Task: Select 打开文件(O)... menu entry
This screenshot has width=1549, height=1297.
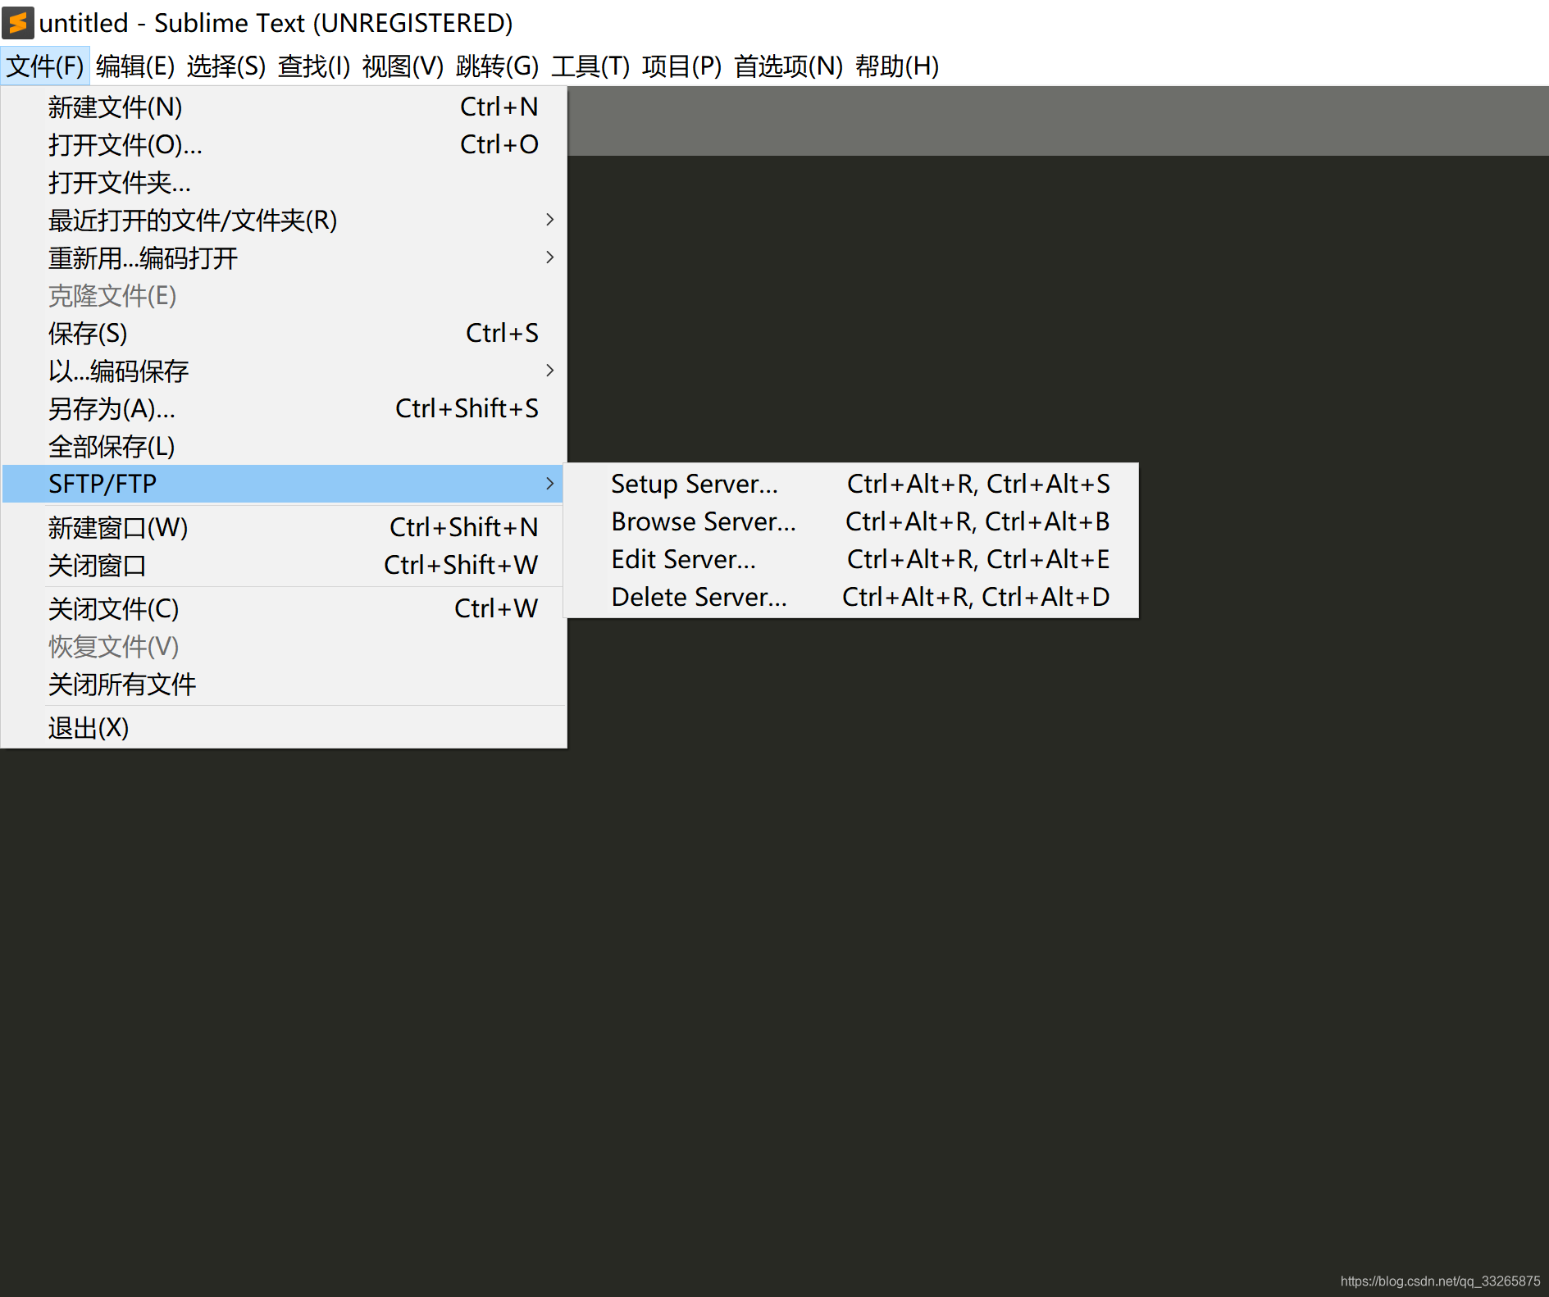Action: 284,145
